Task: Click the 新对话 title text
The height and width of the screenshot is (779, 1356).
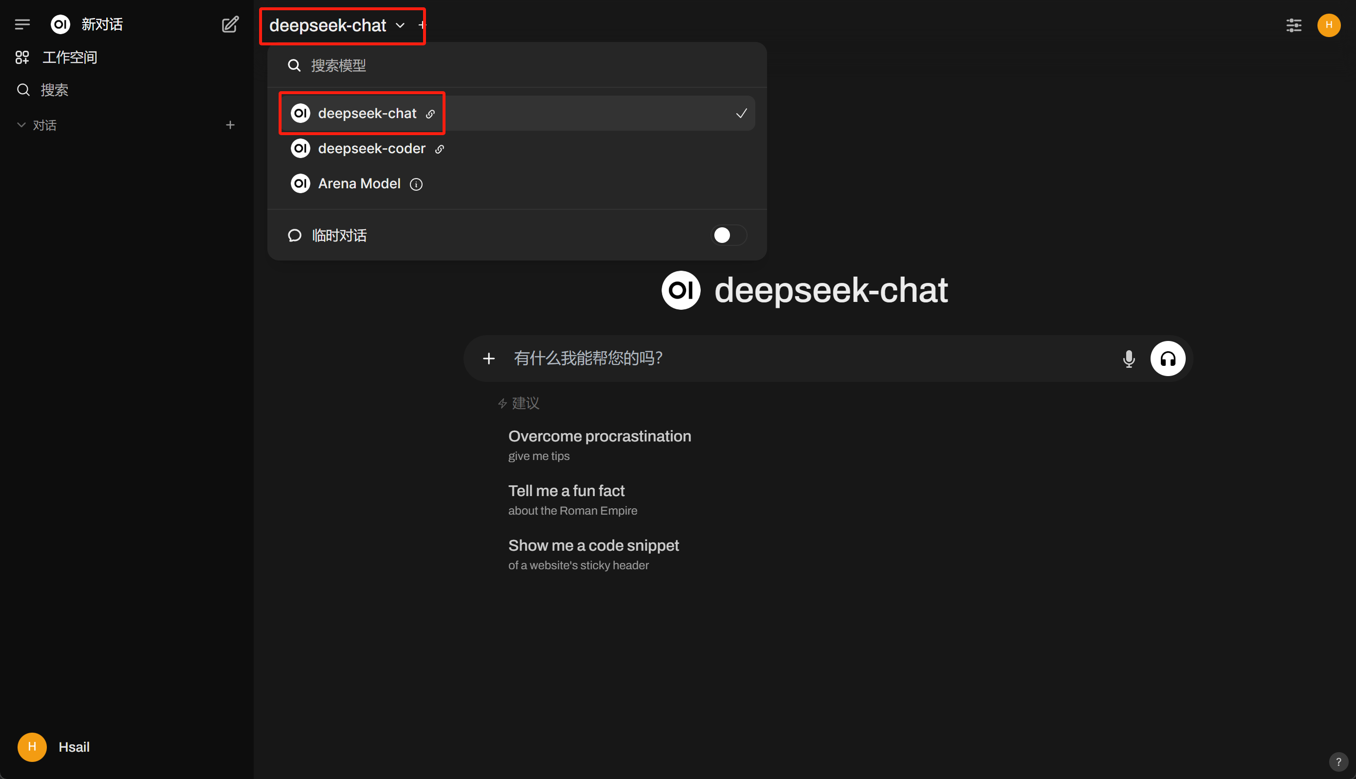Action: pyautogui.click(x=102, y=24)
